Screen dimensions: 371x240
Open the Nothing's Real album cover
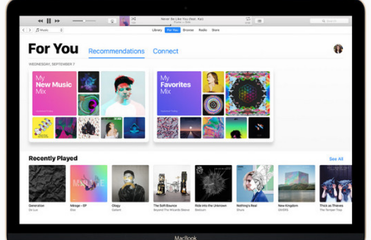pyautogui.click(x=255, y=183)
